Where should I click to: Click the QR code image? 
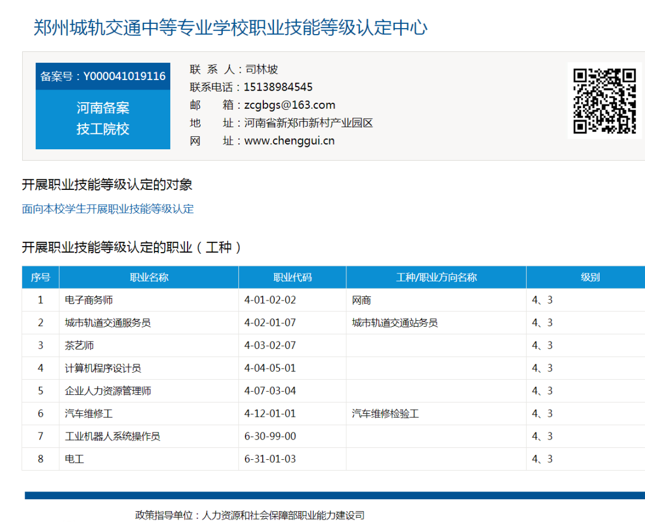point(604,101)
